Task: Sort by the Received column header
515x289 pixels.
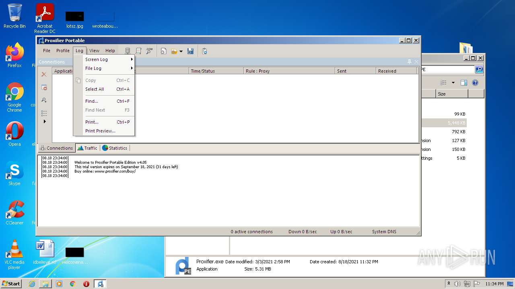Action: 397,71
